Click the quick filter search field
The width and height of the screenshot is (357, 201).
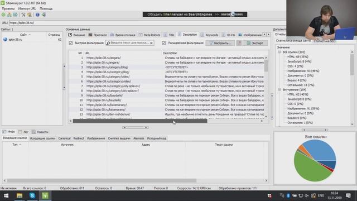pyautogui.click(x=130, y=43)
